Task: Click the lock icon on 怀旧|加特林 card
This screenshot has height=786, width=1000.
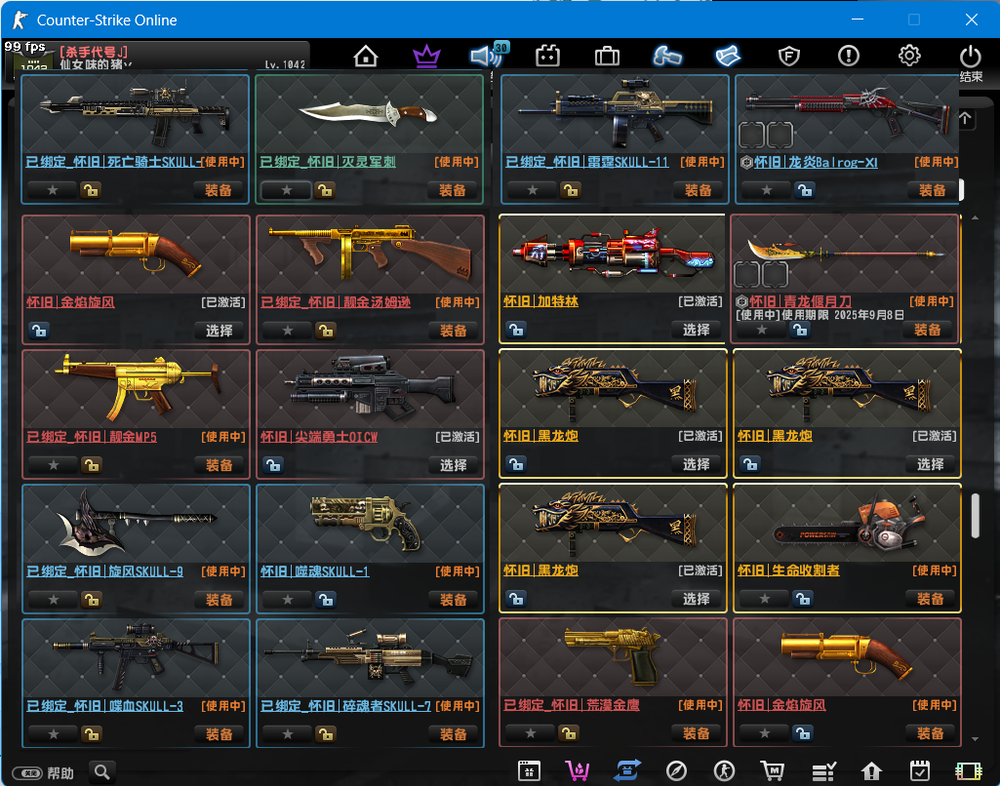Action: click(x=516, y=330)
